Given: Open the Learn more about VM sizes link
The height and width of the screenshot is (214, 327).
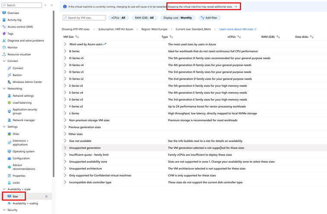Looking at the screenshot, I should click(238, 29).
